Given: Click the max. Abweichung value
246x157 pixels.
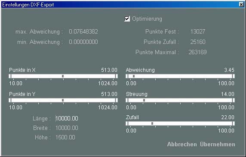Looking at the screenshot, I should click(x=83, y=32).
